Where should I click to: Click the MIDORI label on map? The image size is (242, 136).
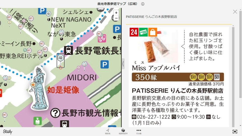82,78
